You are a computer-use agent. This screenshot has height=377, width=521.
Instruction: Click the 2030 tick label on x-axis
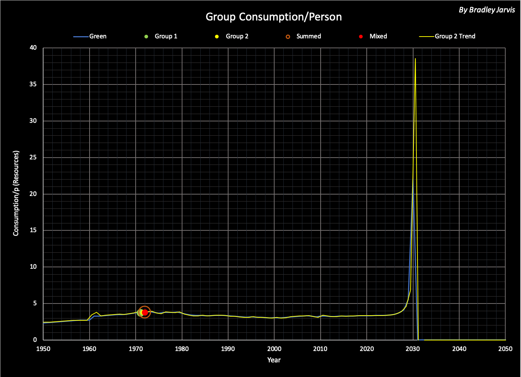tap(413, 348)
